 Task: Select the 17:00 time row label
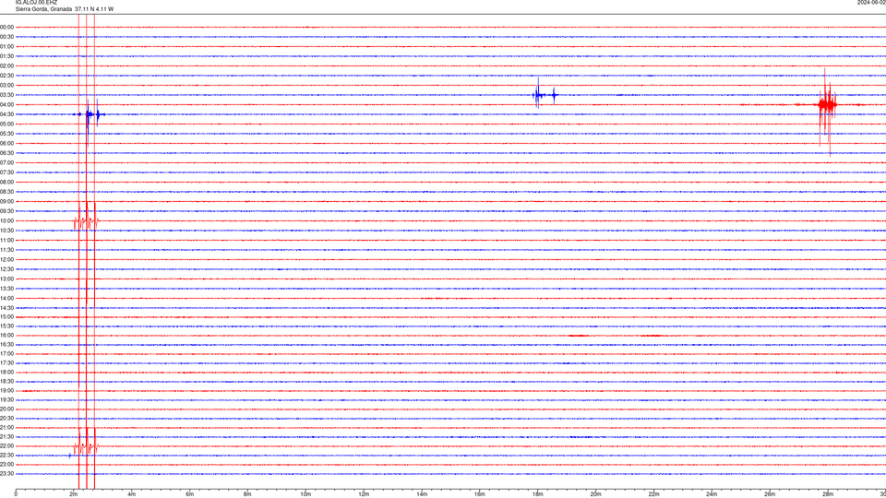(7, 353)
